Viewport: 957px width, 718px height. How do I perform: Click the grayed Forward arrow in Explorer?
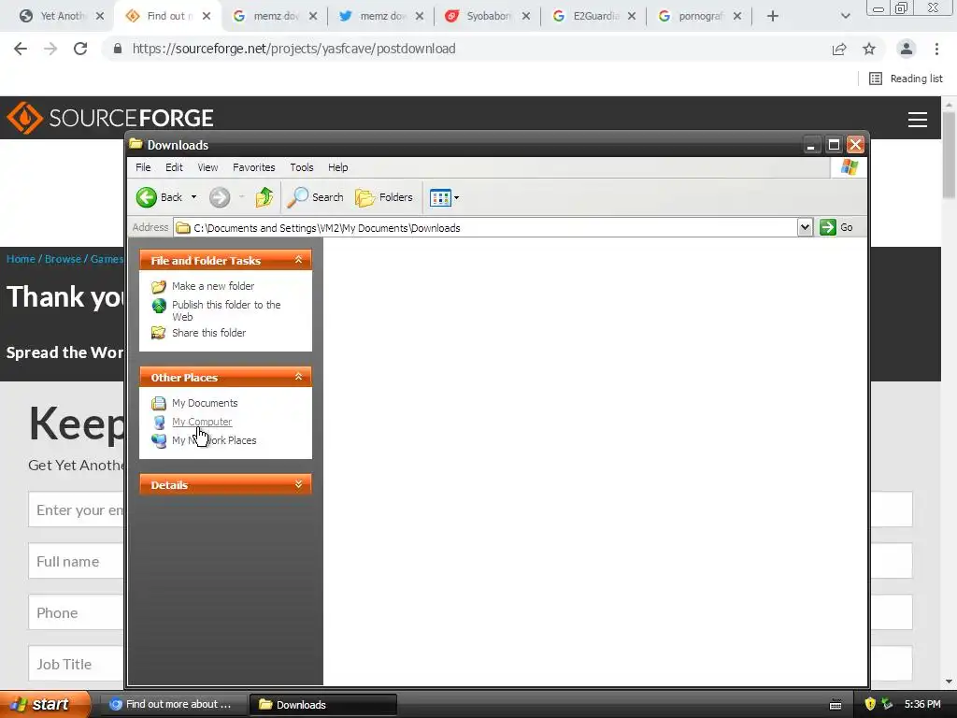pyautogui.click(x=220, y=197)
